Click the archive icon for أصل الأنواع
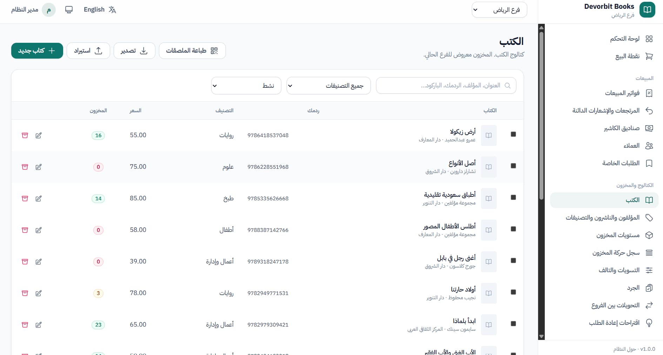The width and height of the screenshot is (663, 355). [25, 167]
